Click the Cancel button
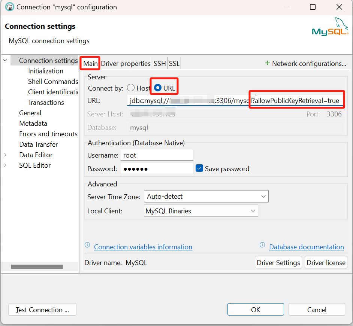This screenshot has height=326, width=353. click(x=317, y=310)
